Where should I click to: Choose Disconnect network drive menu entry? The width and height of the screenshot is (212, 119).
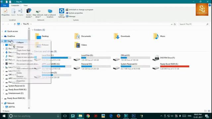click(28, 64)
